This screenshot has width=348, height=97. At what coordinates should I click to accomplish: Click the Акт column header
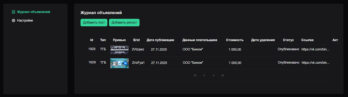coord(335,40)
